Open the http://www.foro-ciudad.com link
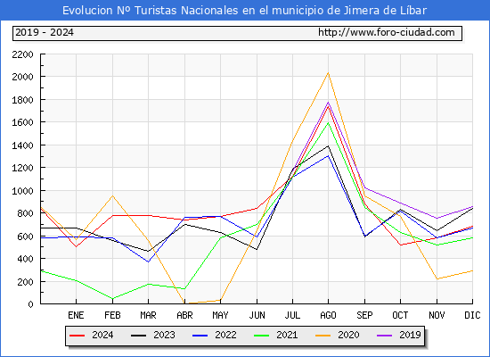490x357 pixels. coord(387,32)
